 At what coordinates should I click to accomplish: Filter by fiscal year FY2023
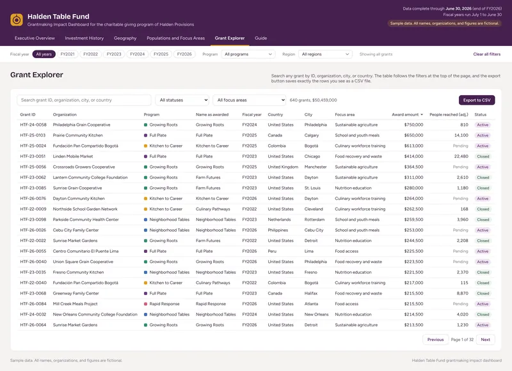[x=114, y=54]
